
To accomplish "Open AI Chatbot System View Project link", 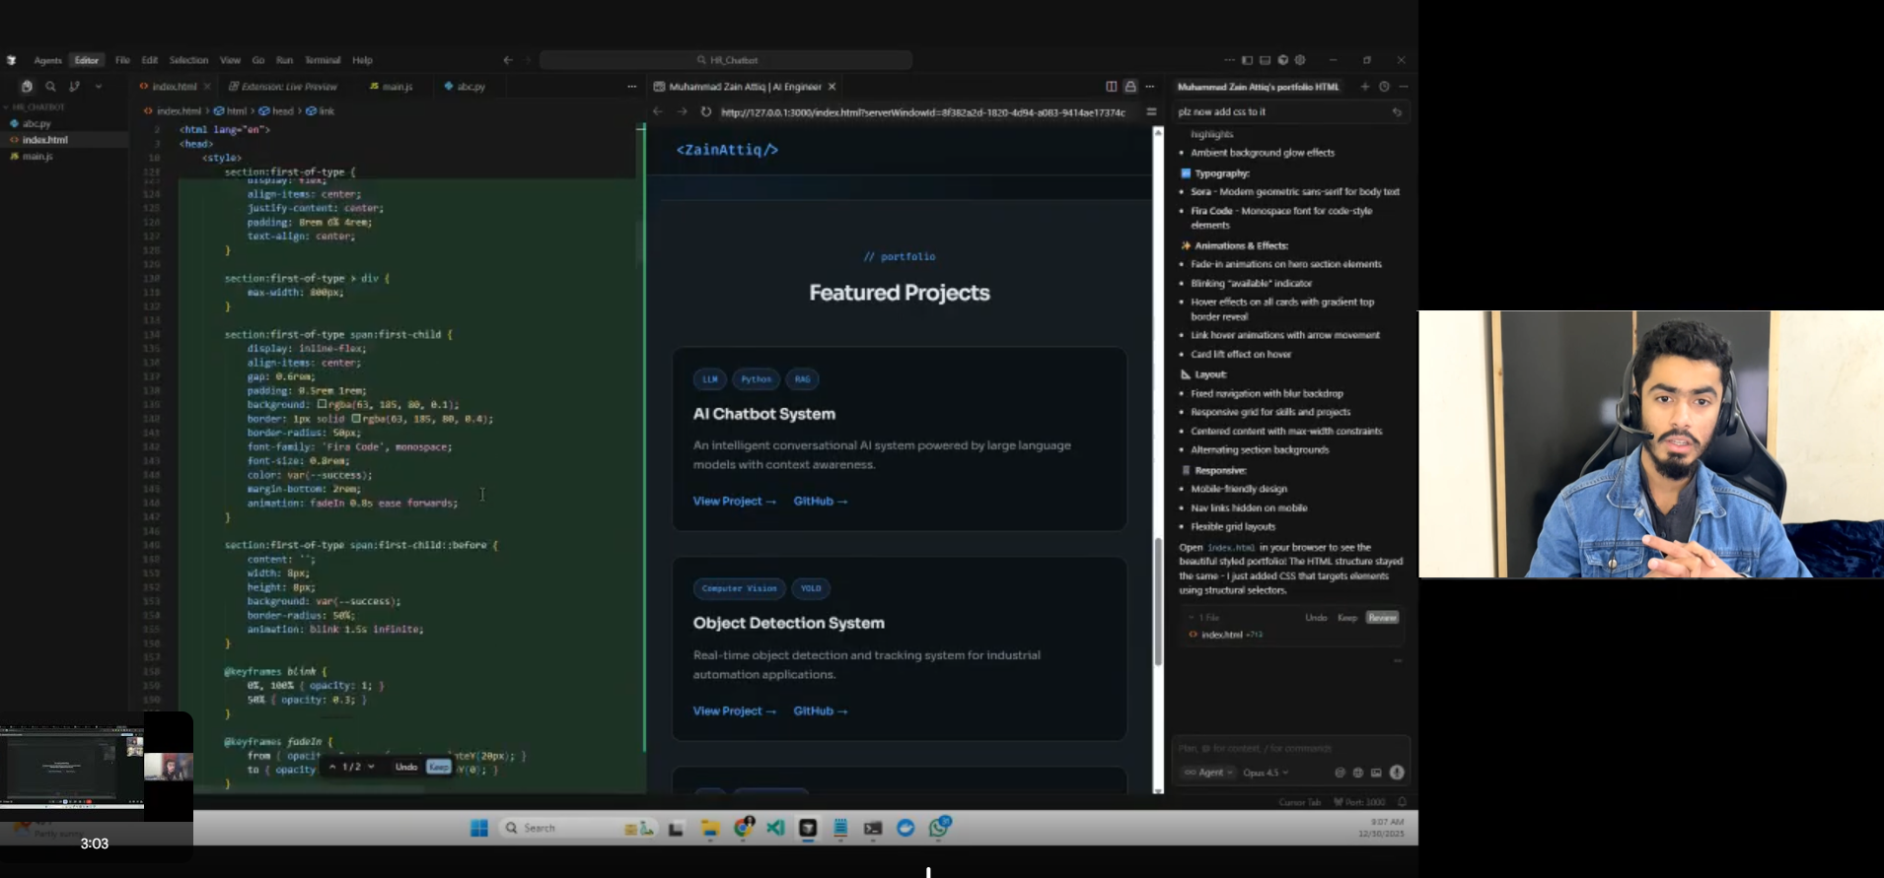I will (734, 502).
